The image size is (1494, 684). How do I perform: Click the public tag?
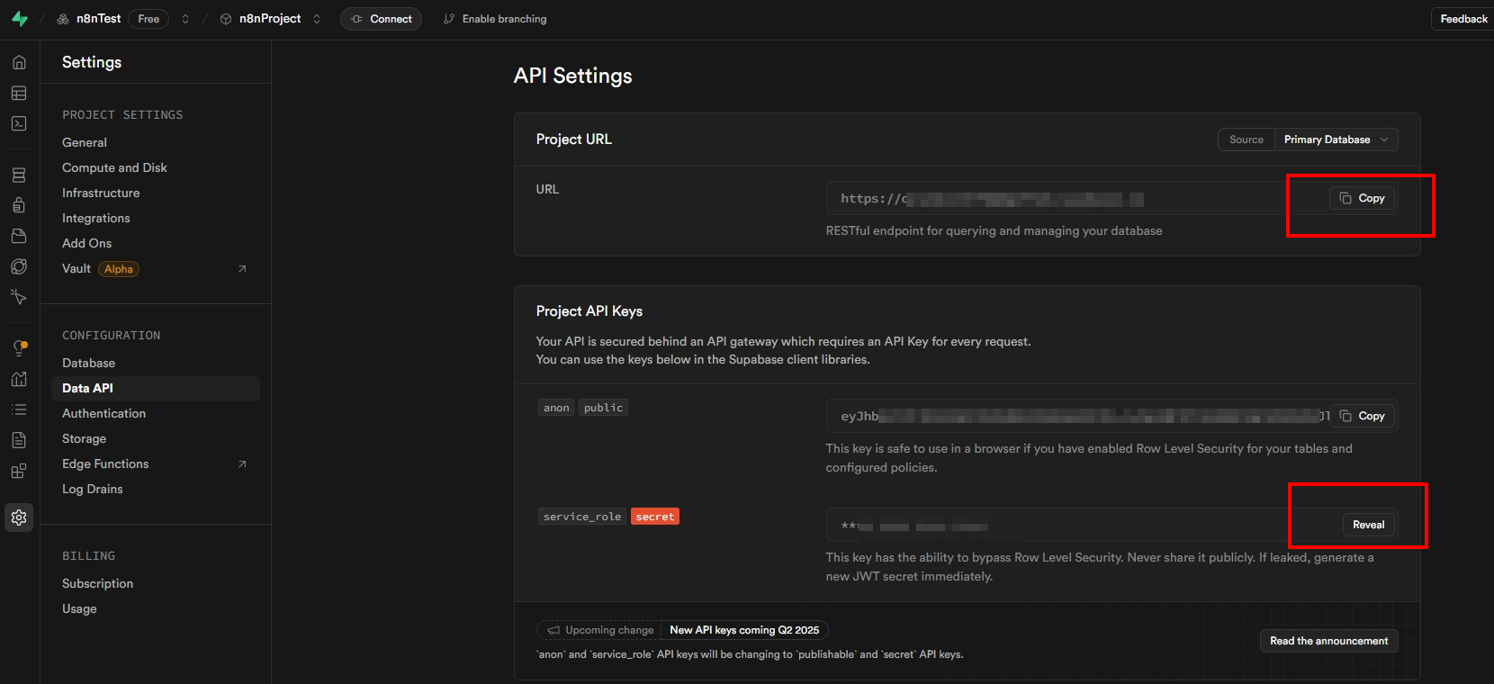[603, 408]
